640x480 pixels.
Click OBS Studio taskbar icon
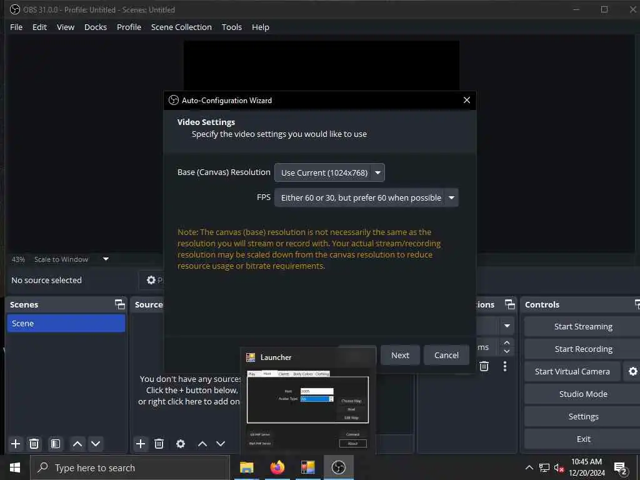click(338, 467)
